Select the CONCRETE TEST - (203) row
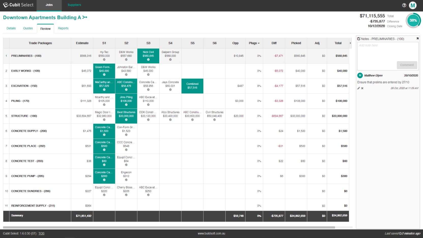This screenshot has height=238, width=423. 176,161
